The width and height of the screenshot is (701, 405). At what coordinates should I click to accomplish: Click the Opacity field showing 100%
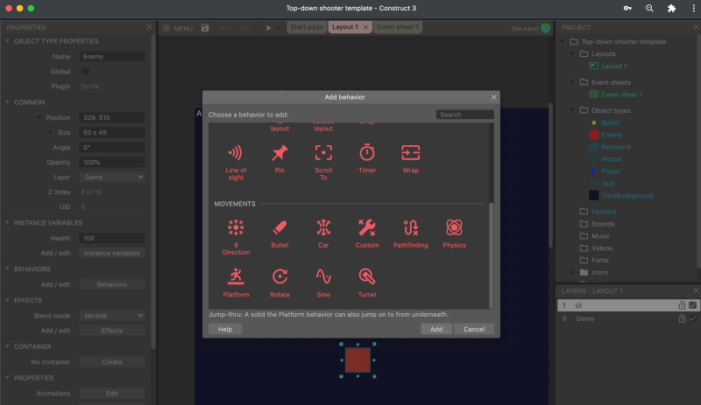(112, 162)
